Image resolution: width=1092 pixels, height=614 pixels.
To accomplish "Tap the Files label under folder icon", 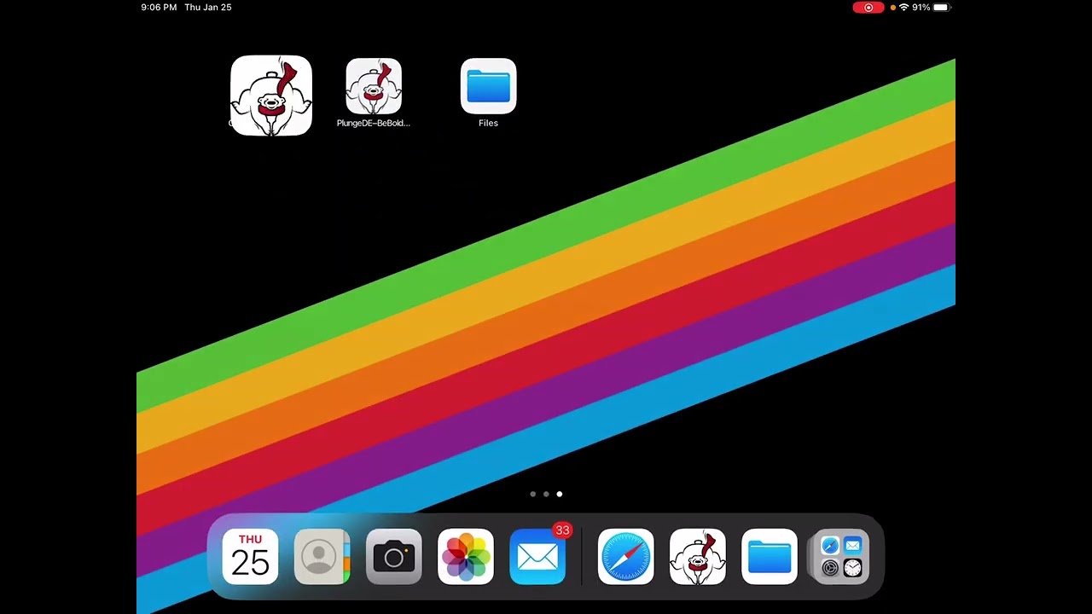I will [x=488, y=123].
